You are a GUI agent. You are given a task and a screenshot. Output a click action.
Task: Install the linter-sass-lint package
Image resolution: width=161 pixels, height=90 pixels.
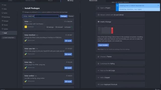click(68, 54)
